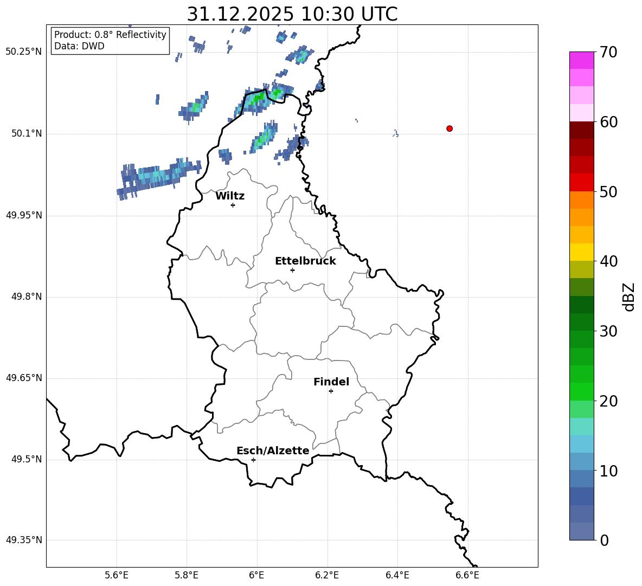Click the Findel city label
The width and height of the screenshot is (642, 586).
pos(331,382)
